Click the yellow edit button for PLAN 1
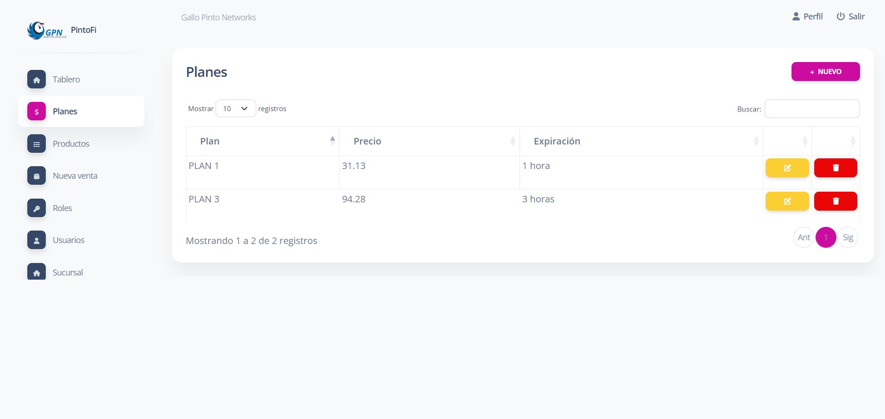Screen dimensions: 885x419 (787, 168)
